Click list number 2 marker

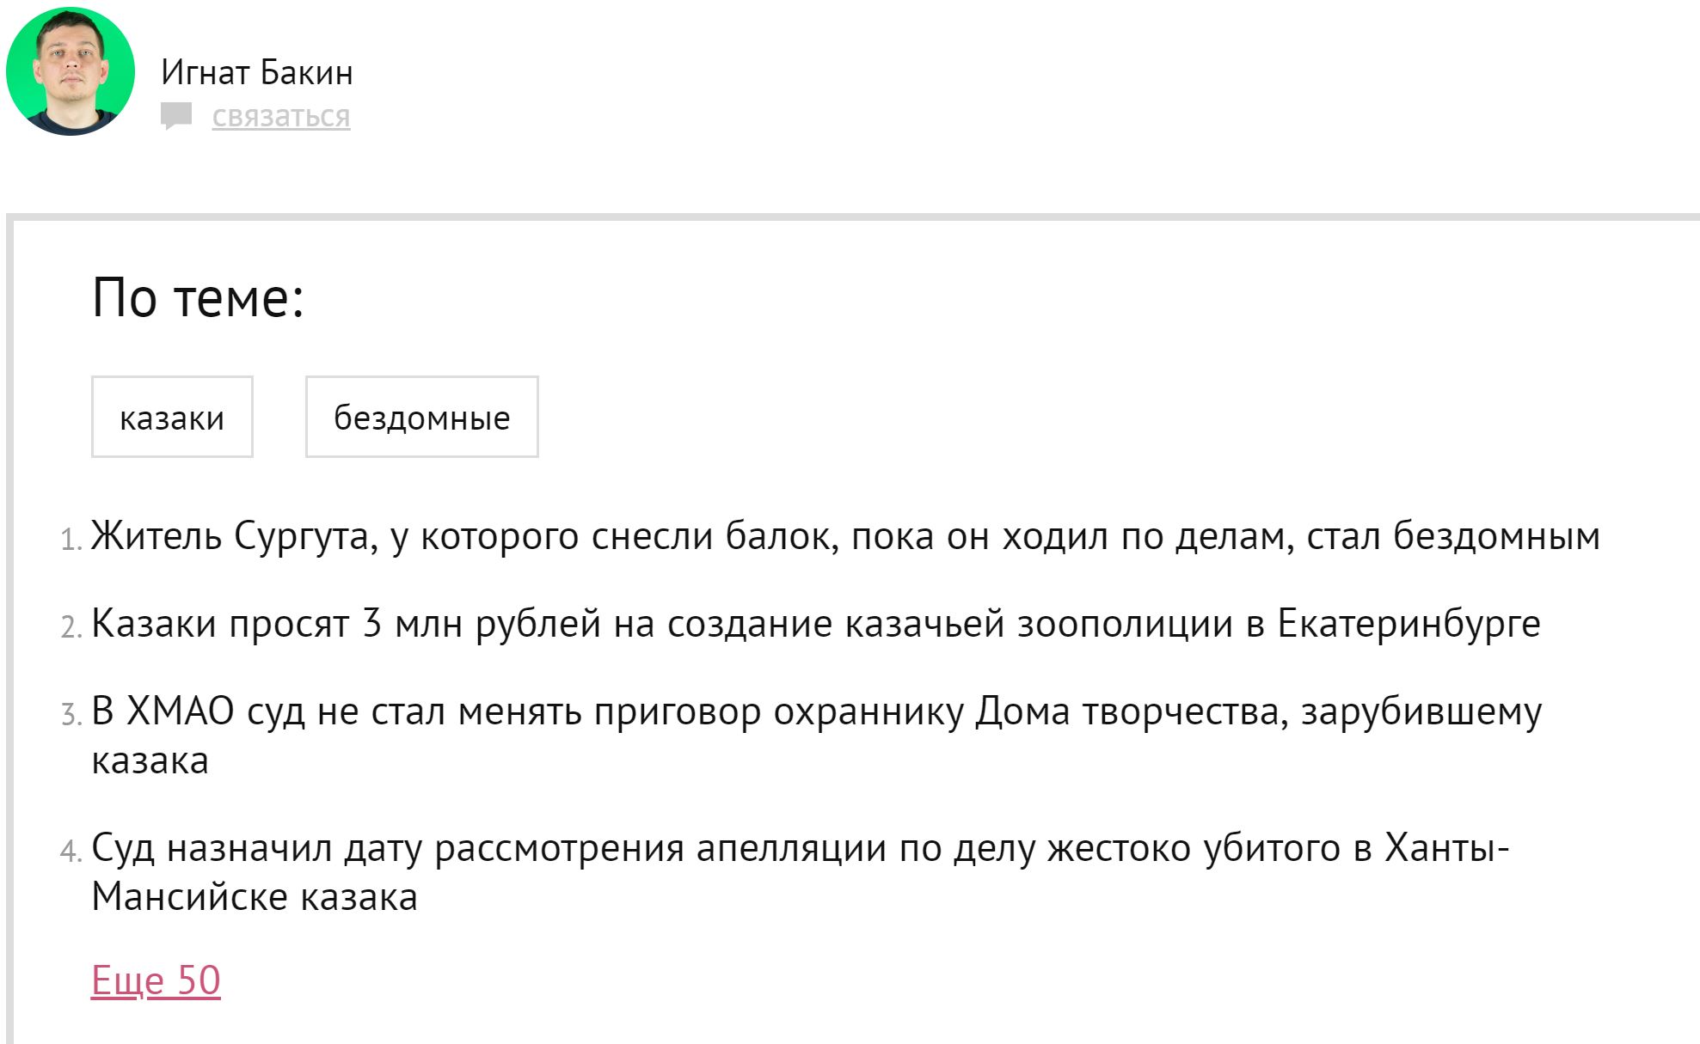point(71,627)
